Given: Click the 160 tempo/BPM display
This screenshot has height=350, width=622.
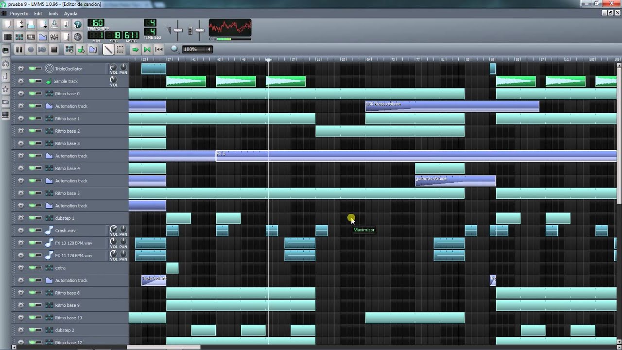Looking at the screenshot, I should click(x=97, y=23).
